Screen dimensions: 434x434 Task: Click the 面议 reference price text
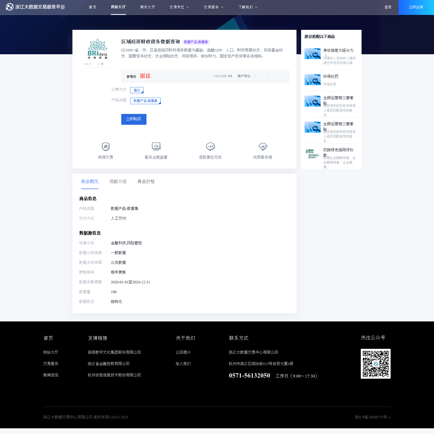click(145, 76)
